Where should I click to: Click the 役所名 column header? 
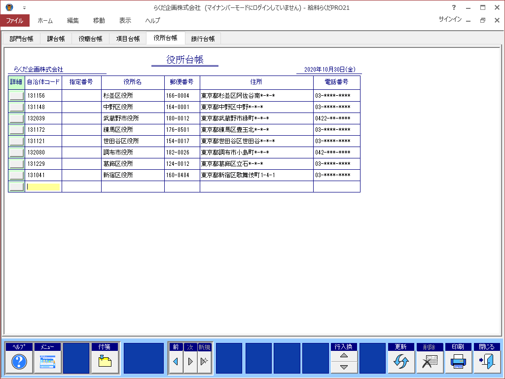click(x=133, y=82)
